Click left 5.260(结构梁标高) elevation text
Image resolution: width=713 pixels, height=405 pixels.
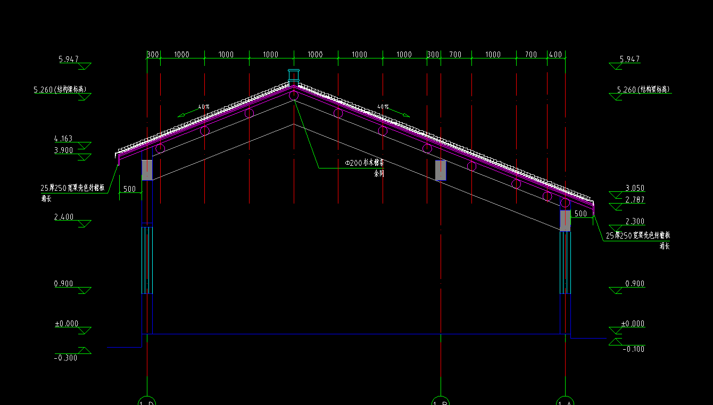click(x=59, y=90)
